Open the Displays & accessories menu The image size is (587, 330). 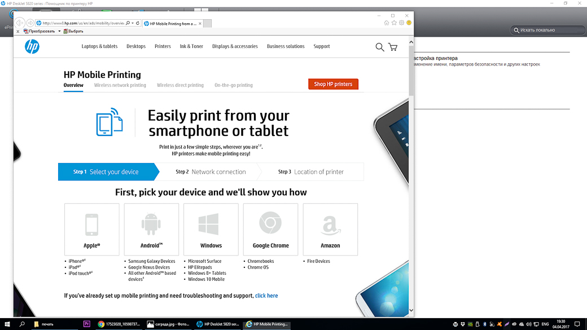click(235, 46)
